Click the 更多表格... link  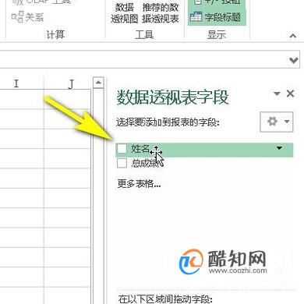pyautogui.click(x=139, y=184)
